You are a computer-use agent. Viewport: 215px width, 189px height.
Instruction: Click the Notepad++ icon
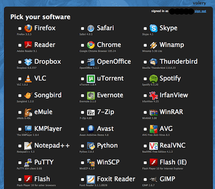tap(28, 146)
